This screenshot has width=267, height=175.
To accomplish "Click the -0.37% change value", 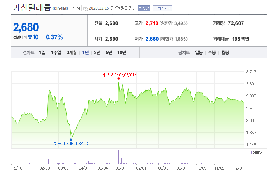I will pos(53,37).
